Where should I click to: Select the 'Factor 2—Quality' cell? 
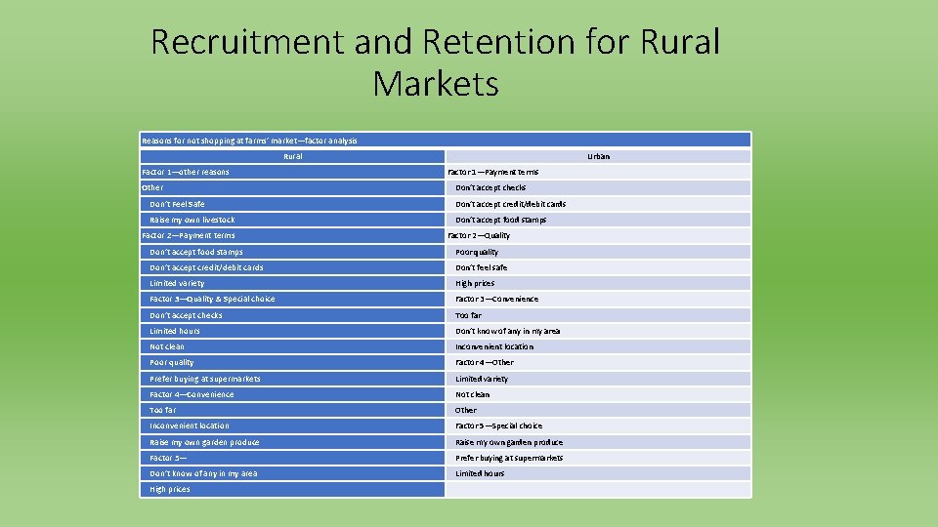coord(598,235)
